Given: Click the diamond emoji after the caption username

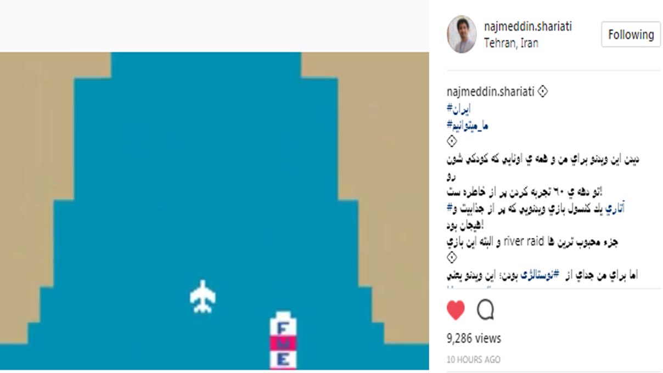Looking at the screenshot, I should coord(542,92).
